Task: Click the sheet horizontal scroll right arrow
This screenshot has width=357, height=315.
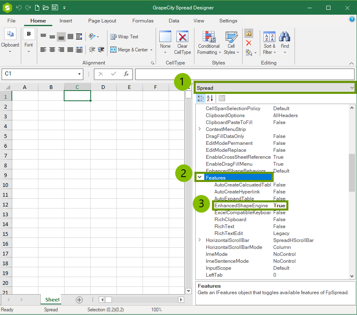Action: [x=181, y=300]
